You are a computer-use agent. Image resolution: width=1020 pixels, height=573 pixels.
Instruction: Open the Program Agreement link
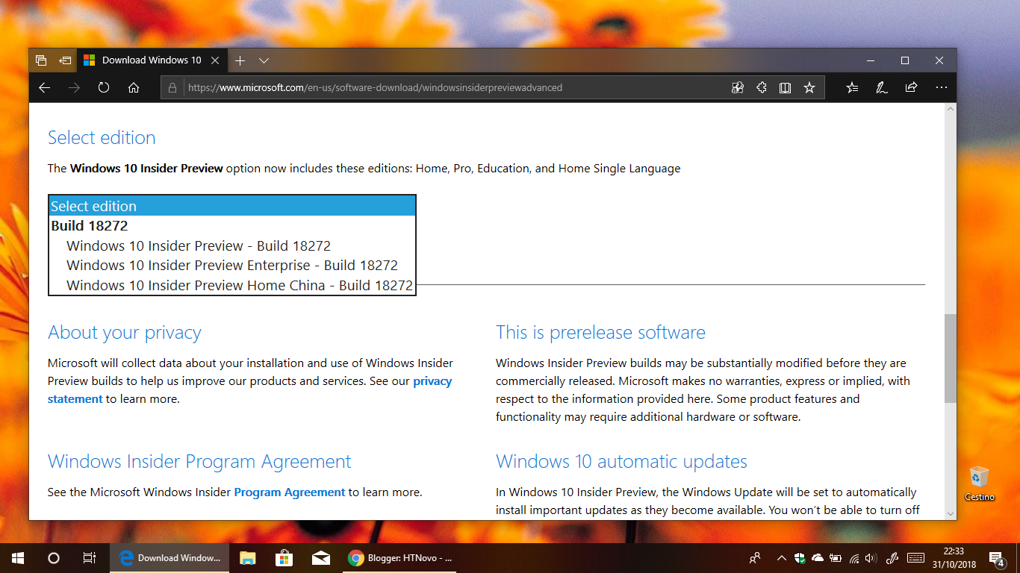pos(290,492)
